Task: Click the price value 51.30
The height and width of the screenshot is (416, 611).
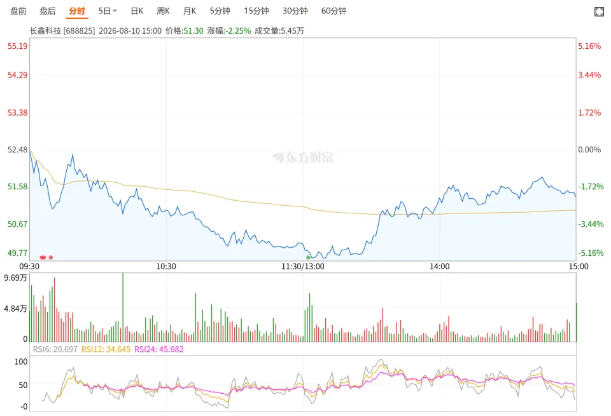Action: (193, 30)
